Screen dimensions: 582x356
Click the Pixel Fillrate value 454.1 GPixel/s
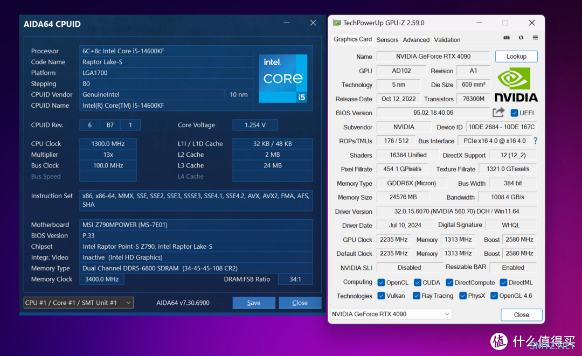[x=403, y=169]
